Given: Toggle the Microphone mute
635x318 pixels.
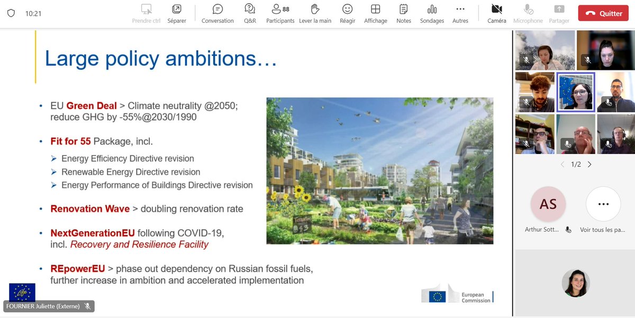Looking at the screenshot, I should pyautogui.click(x=528, y=14).
